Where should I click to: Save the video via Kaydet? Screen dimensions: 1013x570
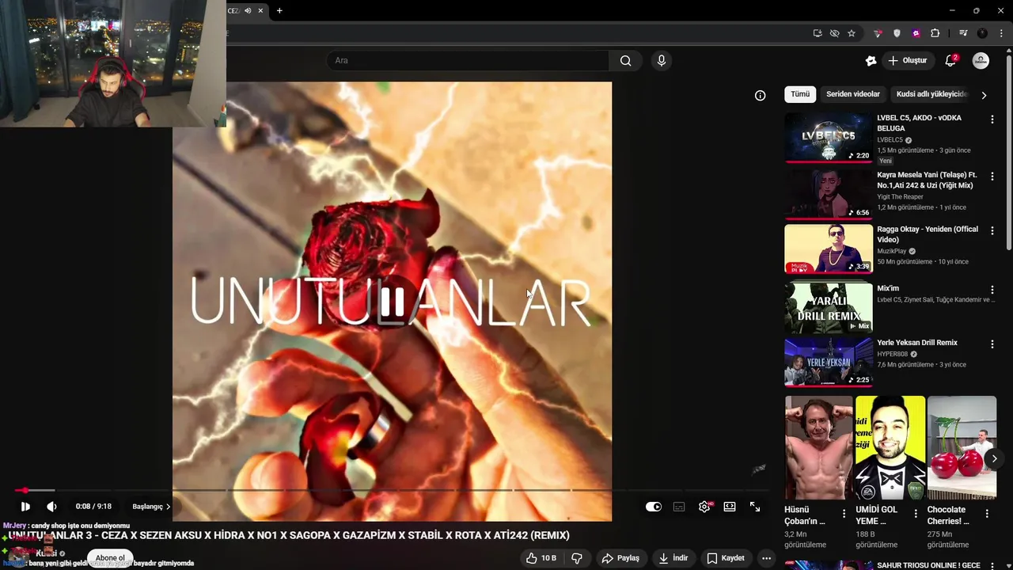(725, 558)
